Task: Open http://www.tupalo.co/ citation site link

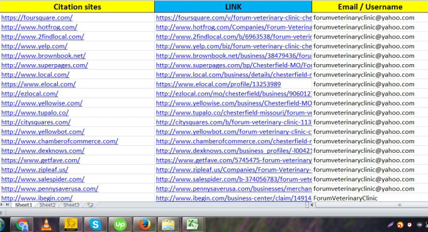Action: 35,113
